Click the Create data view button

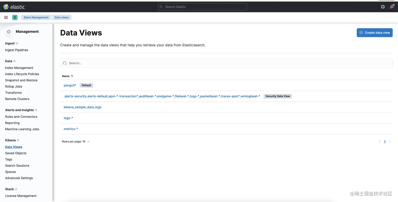(x=375, y=33)
